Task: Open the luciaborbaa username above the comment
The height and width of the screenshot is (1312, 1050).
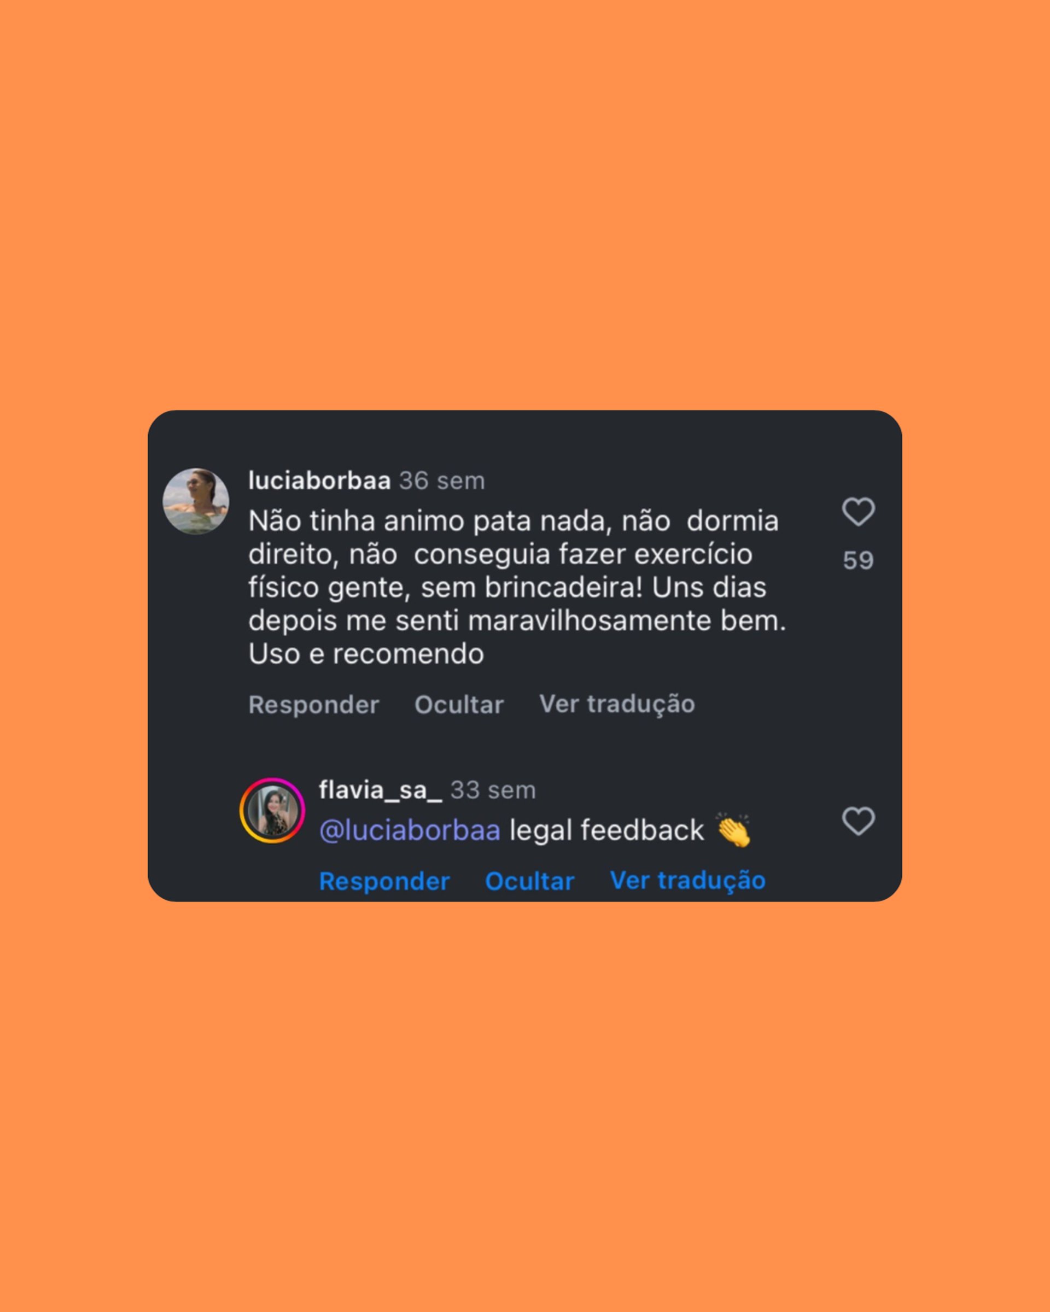Action: coord(319,481)
